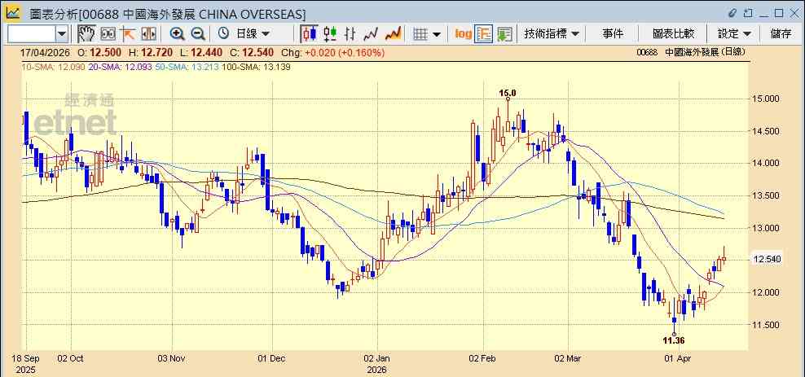Click the 03 Nov date axis label
Viewport: 805px width, 377px height.
click(172, 358)
